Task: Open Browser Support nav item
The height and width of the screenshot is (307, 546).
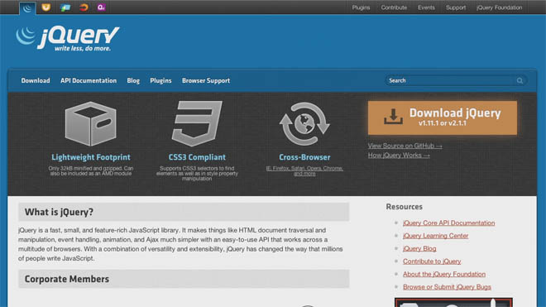Action: (206, 80)
